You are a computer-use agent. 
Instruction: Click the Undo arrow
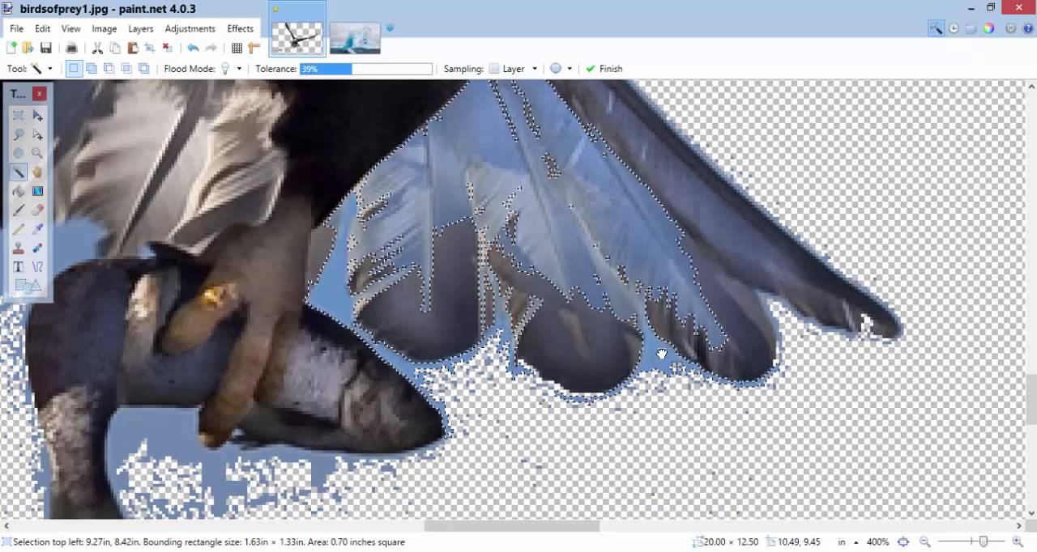[x=193, y=49]
